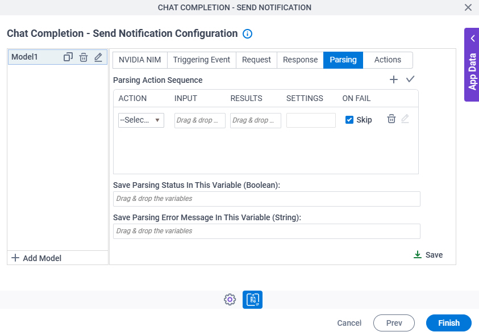Select the blue document view icon in bottom bar
The image size is (479, 336).
point(252,300)
